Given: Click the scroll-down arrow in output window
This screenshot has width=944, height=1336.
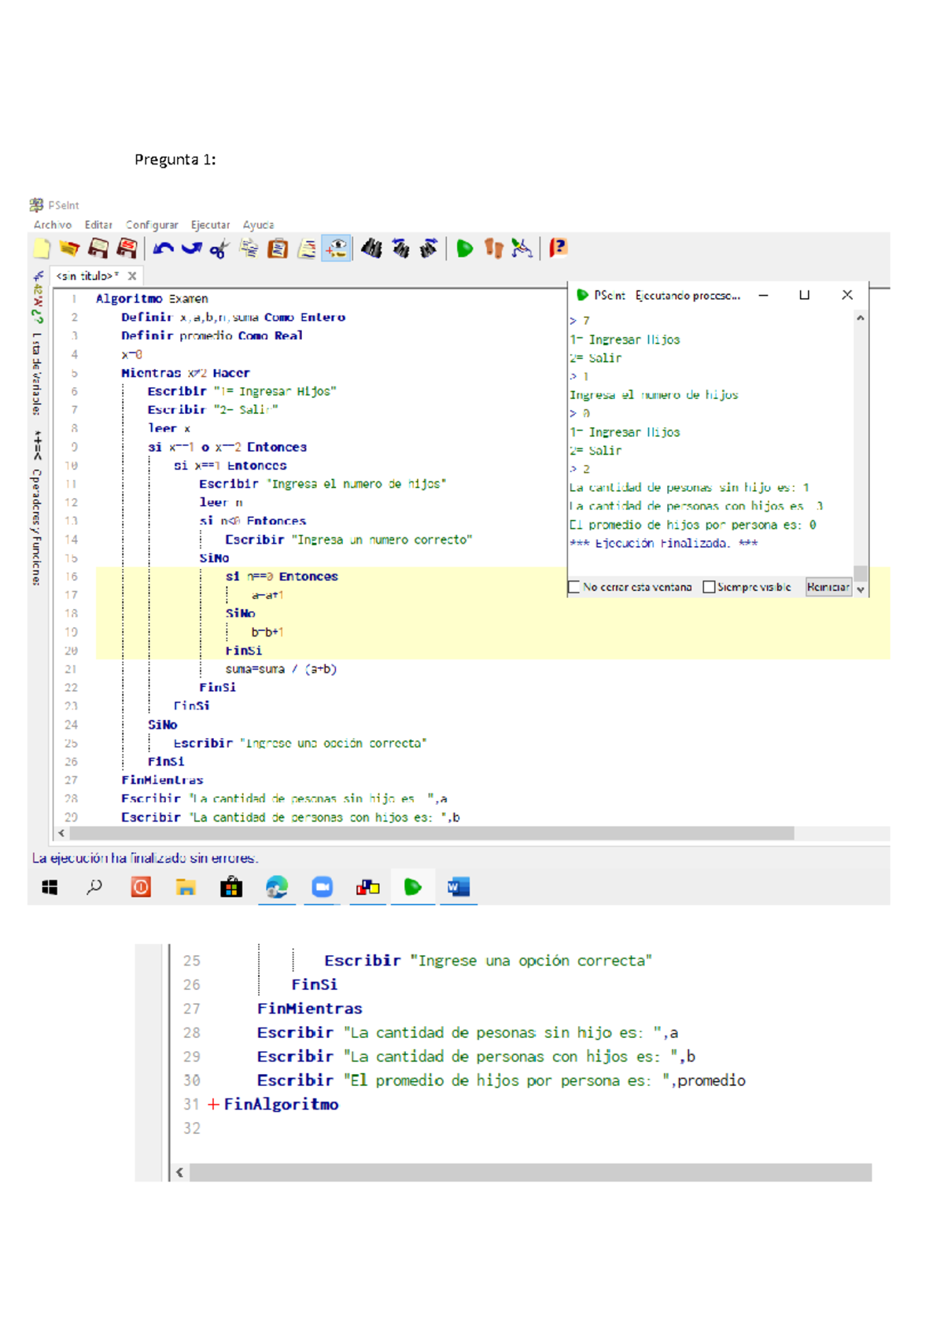Looking at the screenshot, I should (861, 589).
